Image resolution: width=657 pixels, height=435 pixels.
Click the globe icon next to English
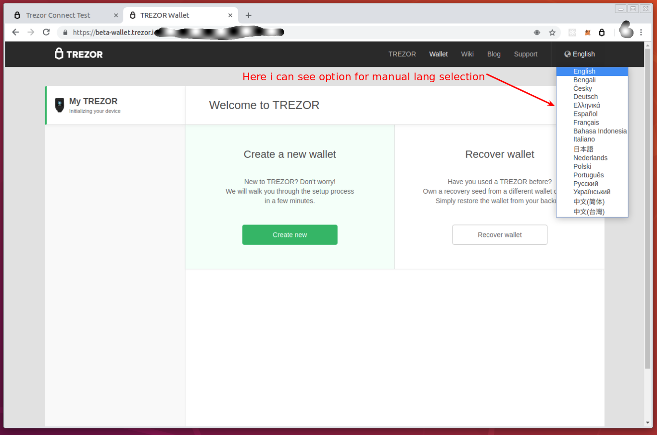coord(568,54)
